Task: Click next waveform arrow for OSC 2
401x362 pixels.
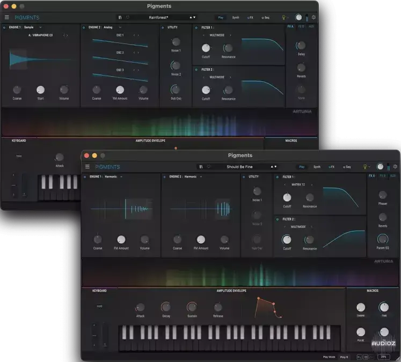Action: (x=138, y=53)
